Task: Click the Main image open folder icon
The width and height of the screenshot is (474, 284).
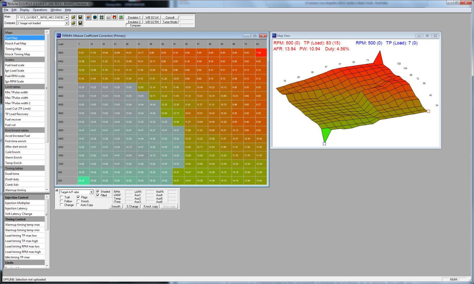Action: [x=73, y=17]
